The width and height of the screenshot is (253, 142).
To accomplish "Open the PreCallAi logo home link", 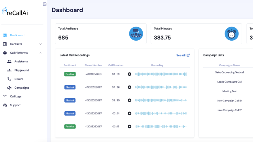I will pyautogui.click(x=15, y=11).
